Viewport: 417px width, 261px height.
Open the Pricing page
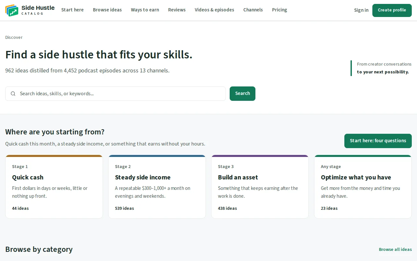point(280,10)
